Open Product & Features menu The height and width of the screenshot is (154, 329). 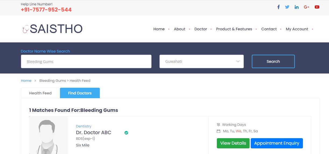(234, 29)
